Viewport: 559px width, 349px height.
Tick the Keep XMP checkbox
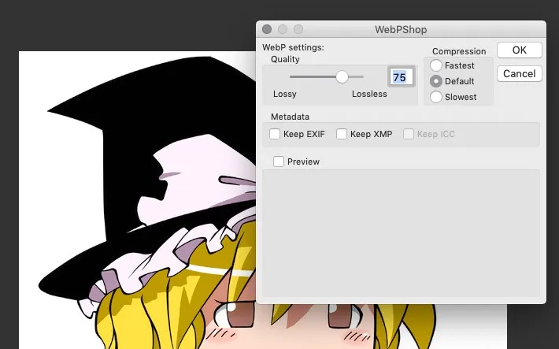click(x=342, y=134)
